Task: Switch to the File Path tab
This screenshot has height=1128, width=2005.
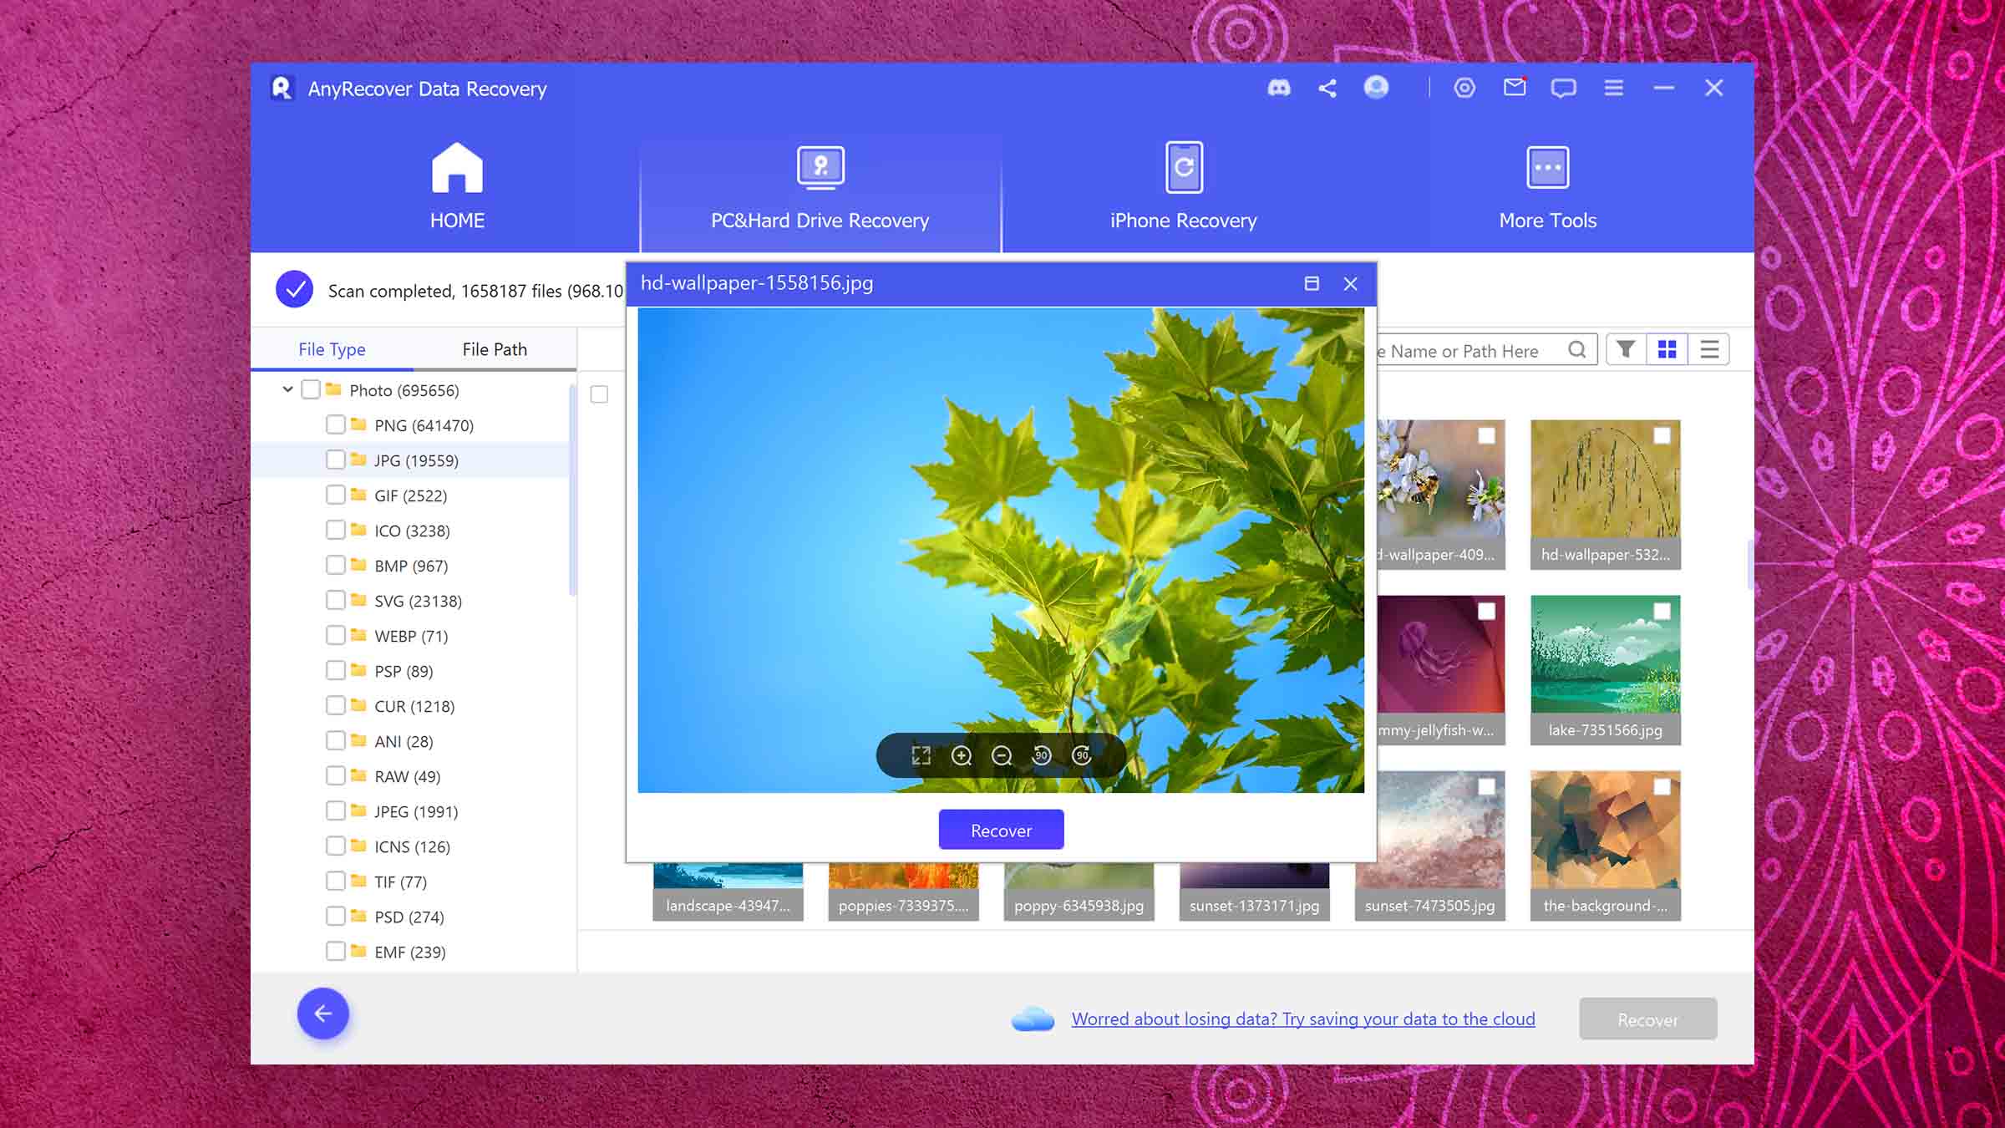Action: tap(495, 349)
